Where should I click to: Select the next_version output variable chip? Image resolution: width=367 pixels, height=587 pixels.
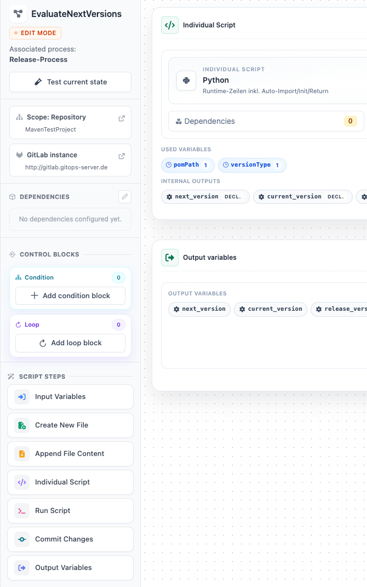(199, 309)
